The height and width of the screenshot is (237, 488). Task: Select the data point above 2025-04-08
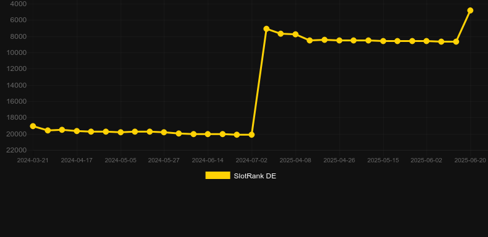click(295, 34)
